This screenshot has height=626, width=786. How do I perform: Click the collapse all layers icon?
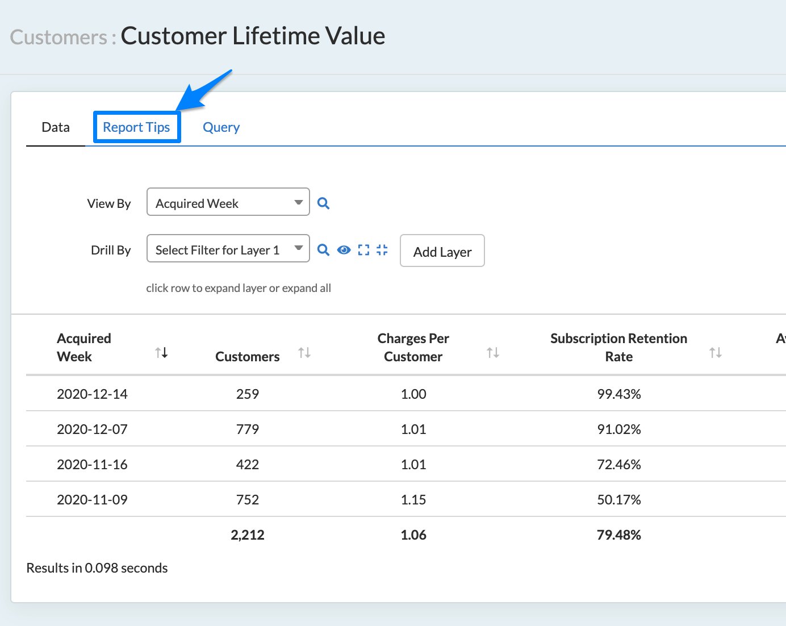coord(382,250)
